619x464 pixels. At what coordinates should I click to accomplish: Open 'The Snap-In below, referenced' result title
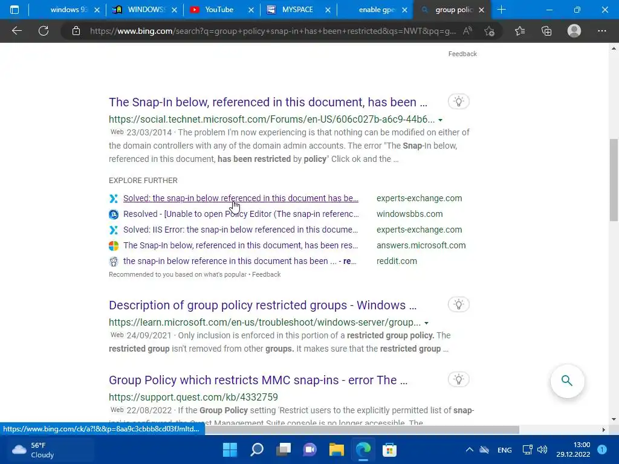pyautogui.click(x=268, y=101)
